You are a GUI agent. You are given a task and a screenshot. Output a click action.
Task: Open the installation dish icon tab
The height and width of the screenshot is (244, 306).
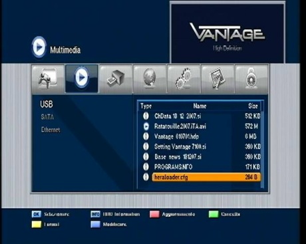tap(116, 79)
